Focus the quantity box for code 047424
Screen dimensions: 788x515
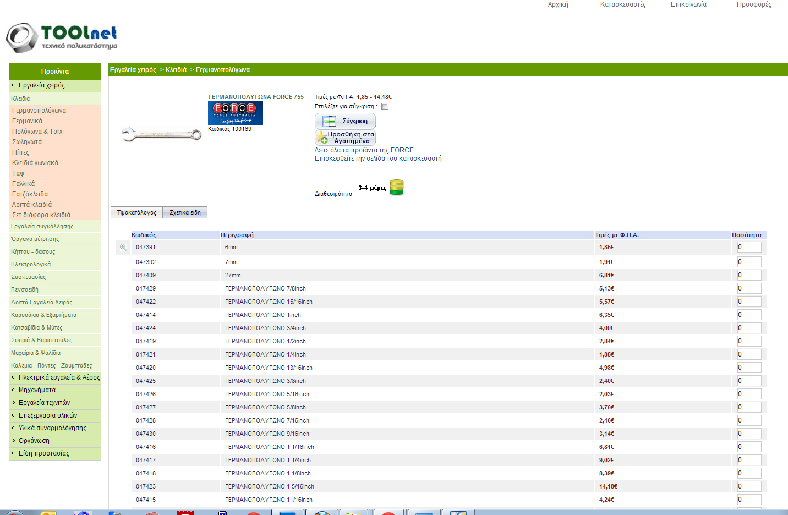coord(749,328)
